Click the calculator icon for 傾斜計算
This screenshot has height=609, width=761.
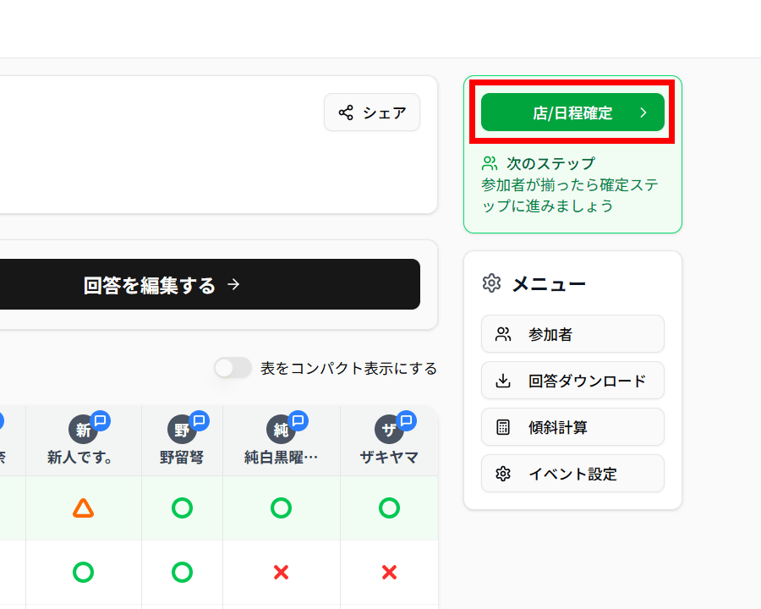pyautogui.click(x=503, y=427)
